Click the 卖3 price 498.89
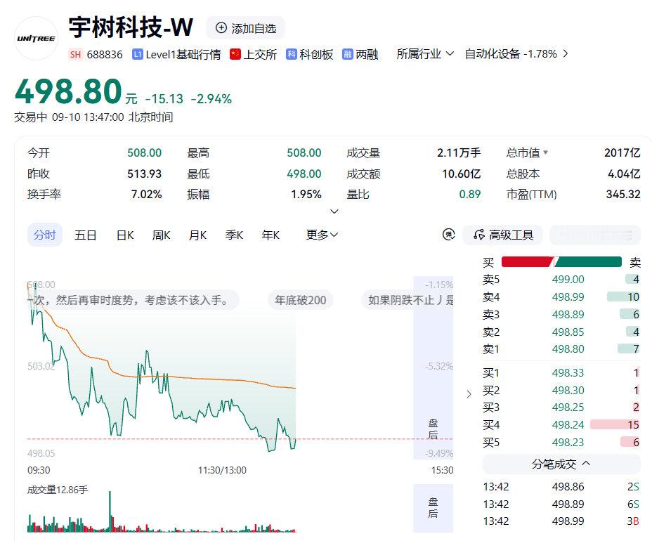 click(x=568, y=314)
